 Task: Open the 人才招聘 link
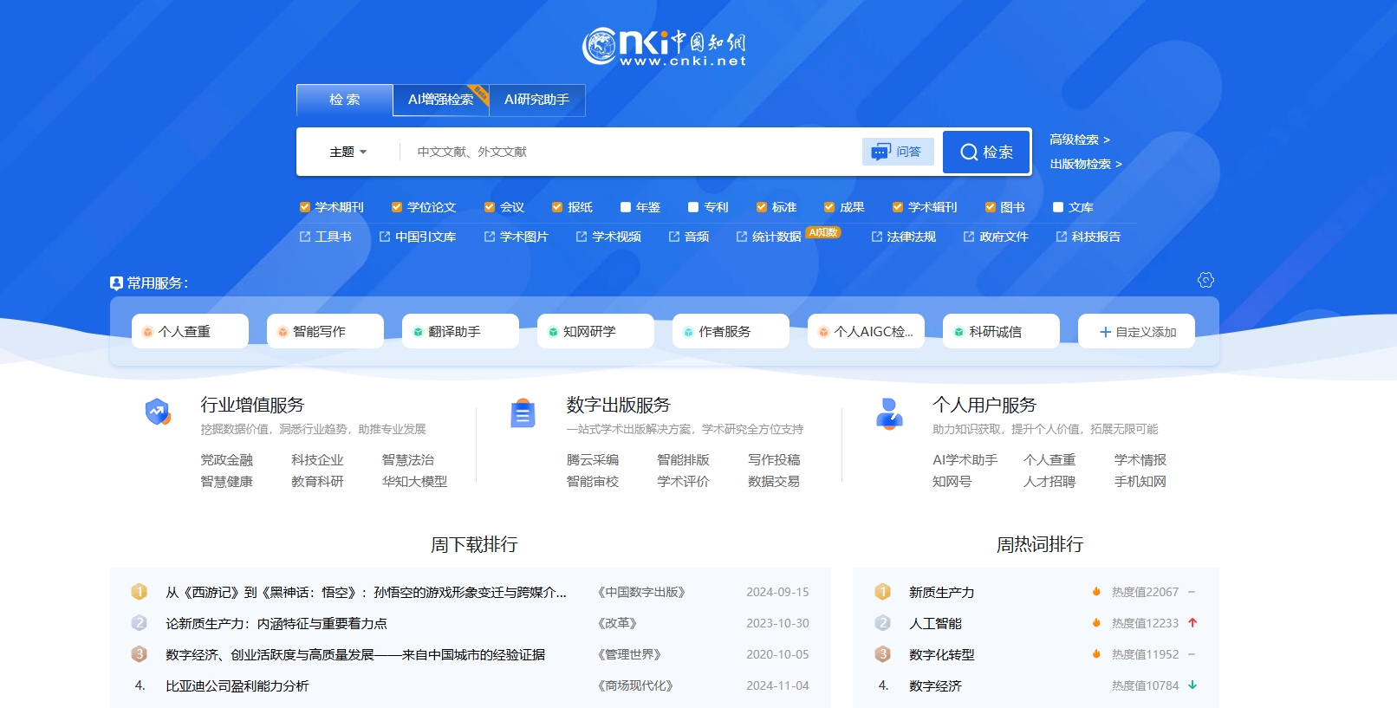[1049, 482]
